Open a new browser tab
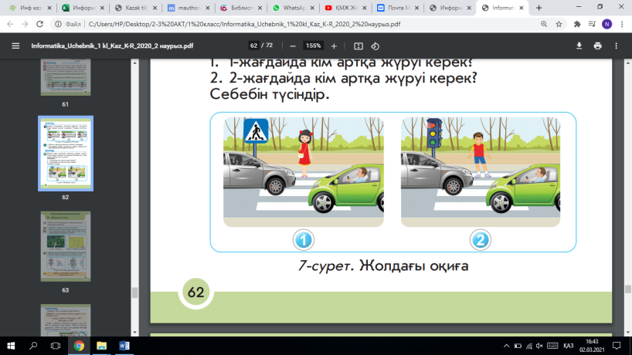 pyautogui.click(x=539, y=8)
